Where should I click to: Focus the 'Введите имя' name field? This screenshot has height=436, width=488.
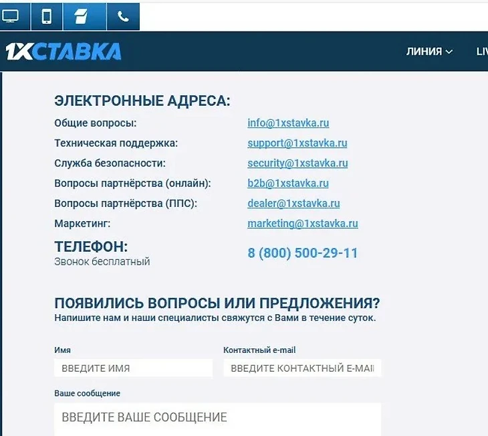(133, 368)
